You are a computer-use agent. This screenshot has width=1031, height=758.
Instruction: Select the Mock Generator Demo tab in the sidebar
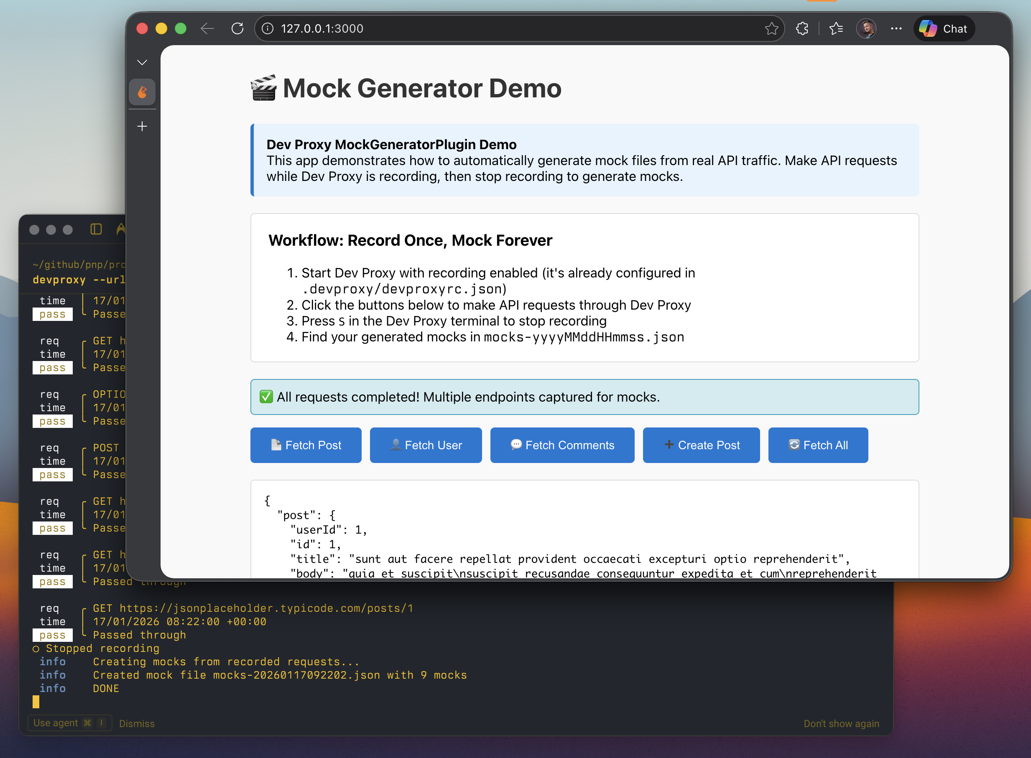click(142, 92)
